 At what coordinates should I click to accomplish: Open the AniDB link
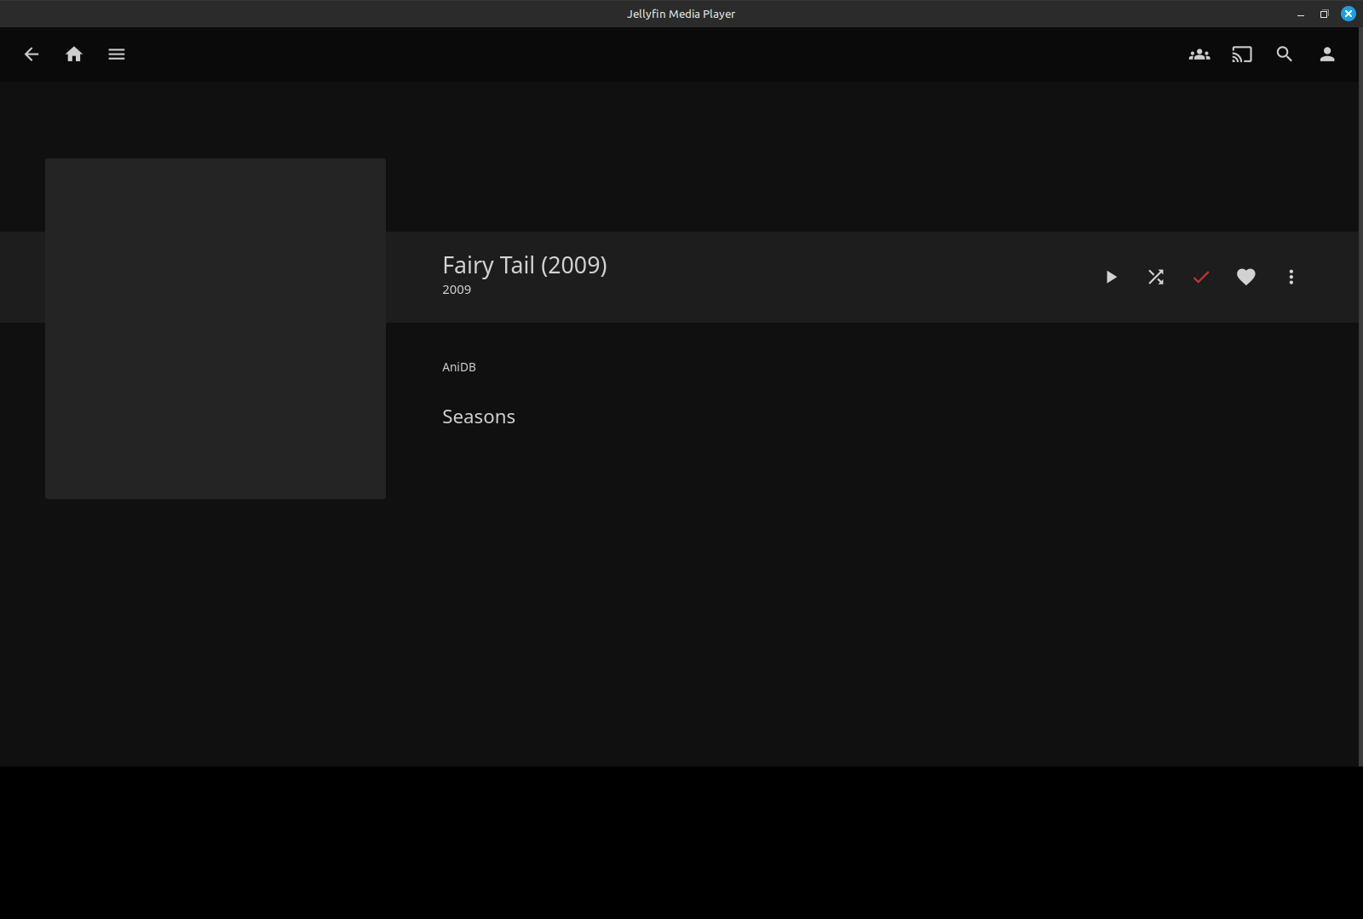click(459, 367)
